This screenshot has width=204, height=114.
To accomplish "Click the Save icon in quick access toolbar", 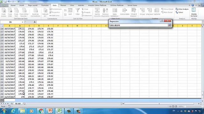I will pyautogui.click(x=5, y=2).
